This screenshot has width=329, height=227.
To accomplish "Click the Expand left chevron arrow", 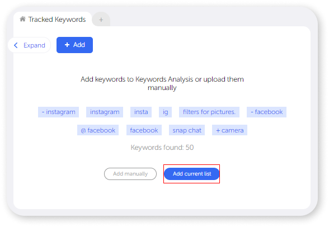I will pyautogui.click(x=16, y=45).
